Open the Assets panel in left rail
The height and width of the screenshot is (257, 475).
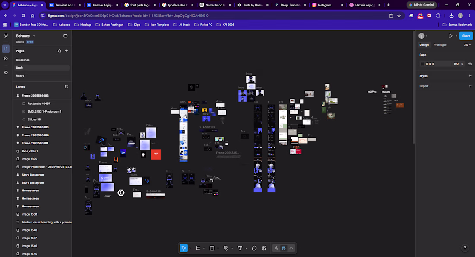pos(6,59)
